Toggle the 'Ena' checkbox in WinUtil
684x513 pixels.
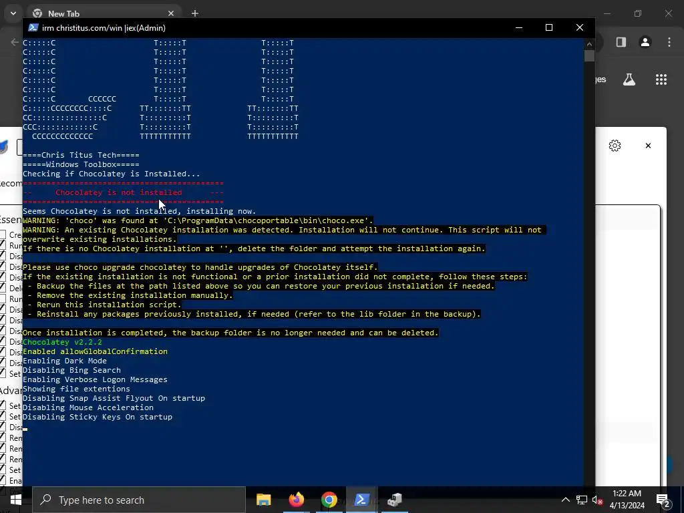3,480
